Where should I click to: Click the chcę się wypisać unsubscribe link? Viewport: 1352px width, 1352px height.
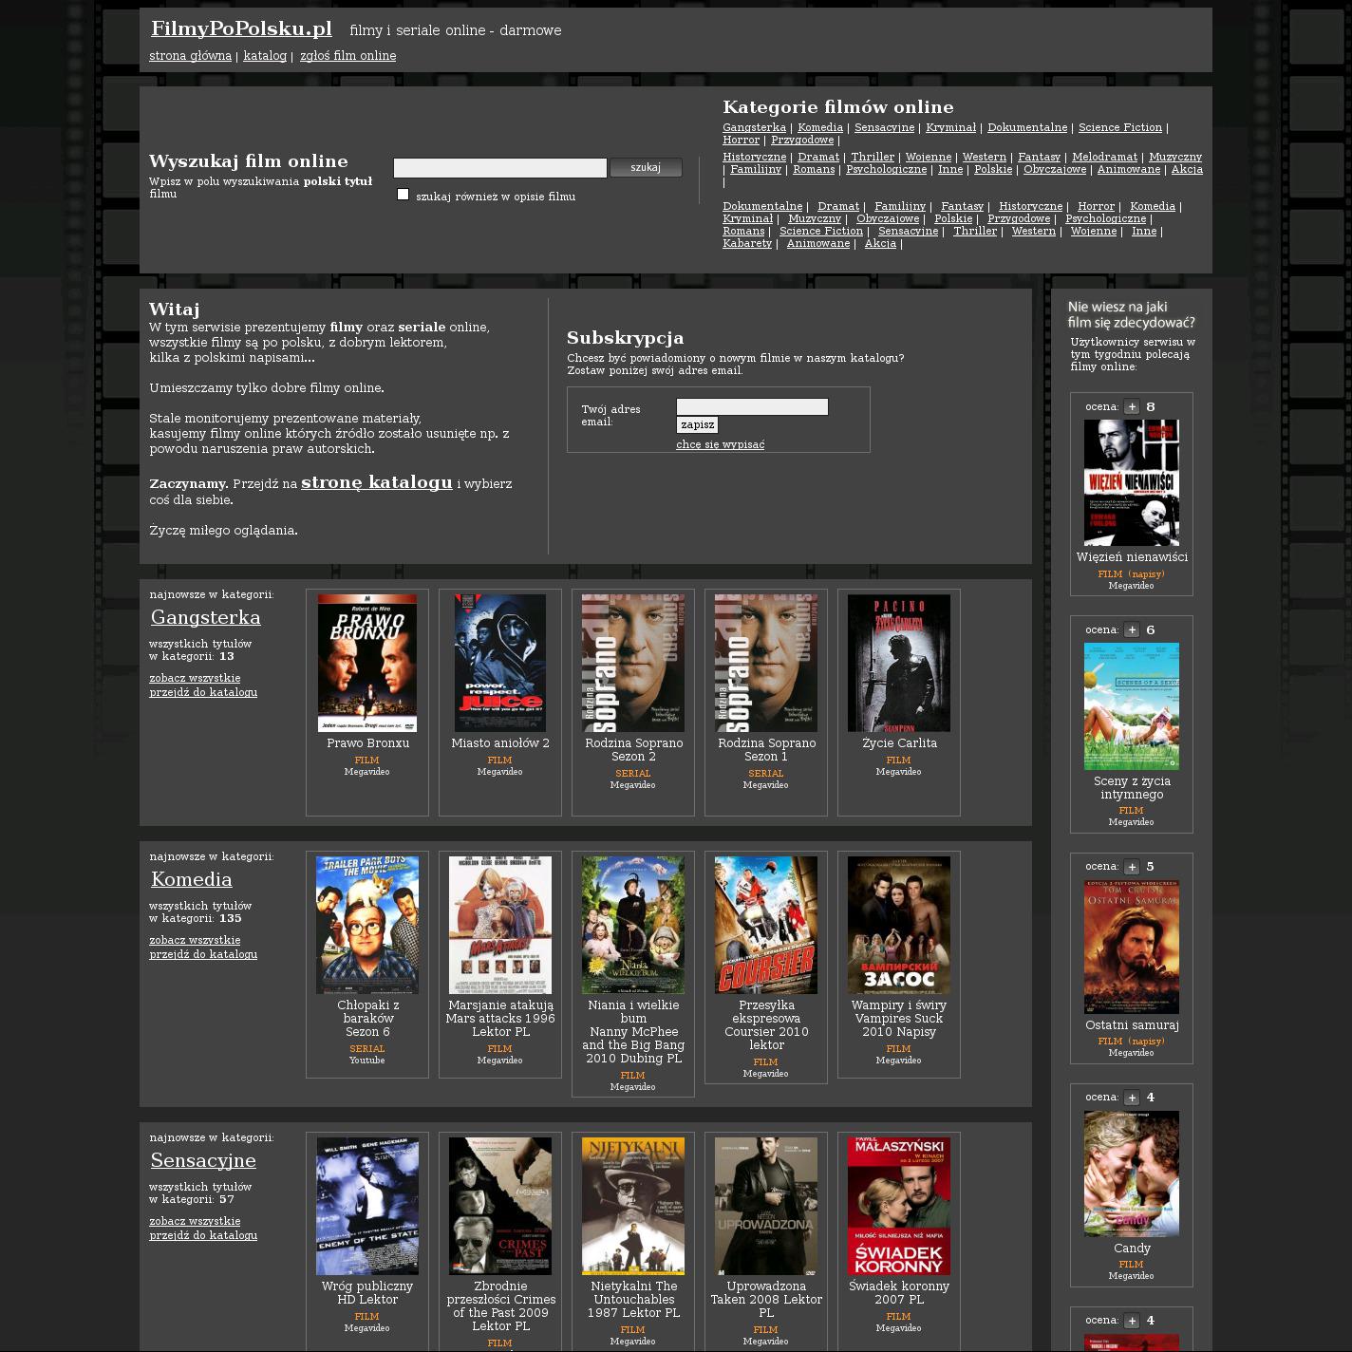tap(720, 444)
